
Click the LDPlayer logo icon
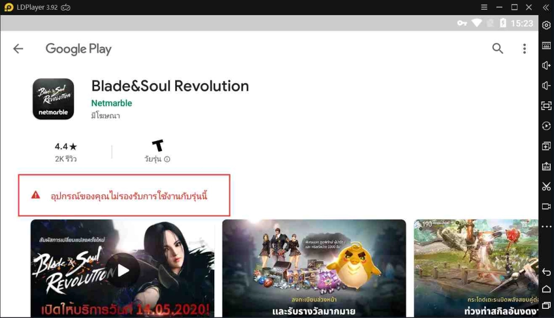9,8
